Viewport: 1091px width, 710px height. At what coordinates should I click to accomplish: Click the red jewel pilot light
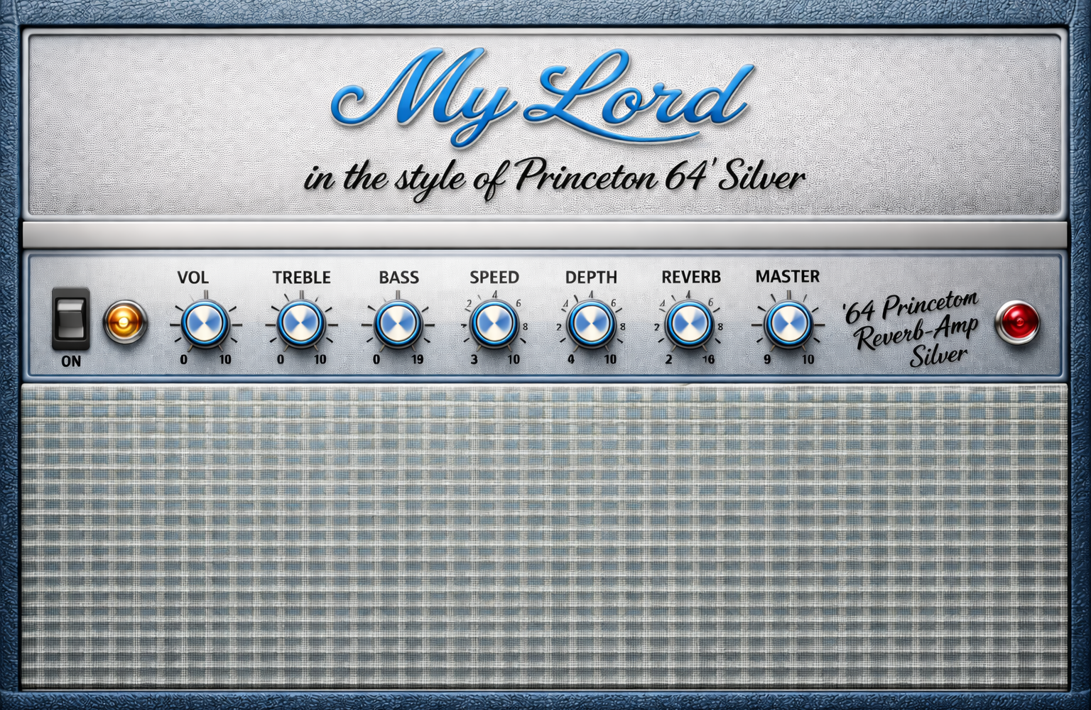pos(1017,322)
